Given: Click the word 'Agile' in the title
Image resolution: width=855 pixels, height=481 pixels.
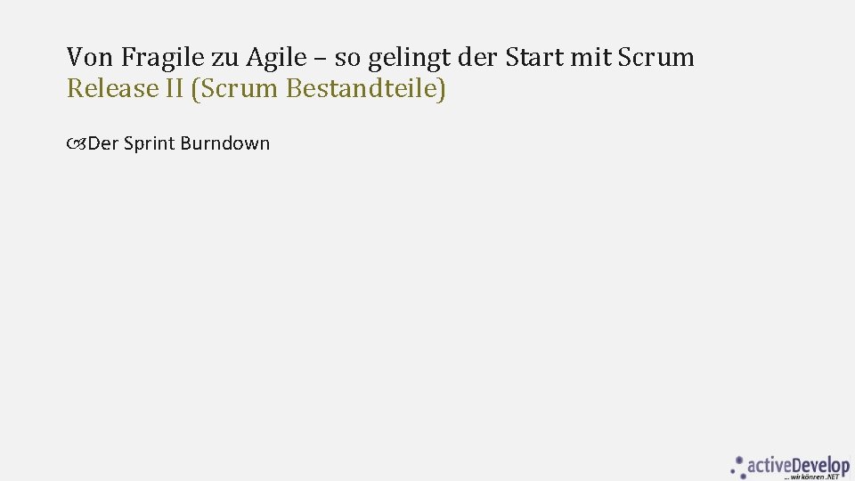Looking at the screenshot, I should (x=276, y=58).
